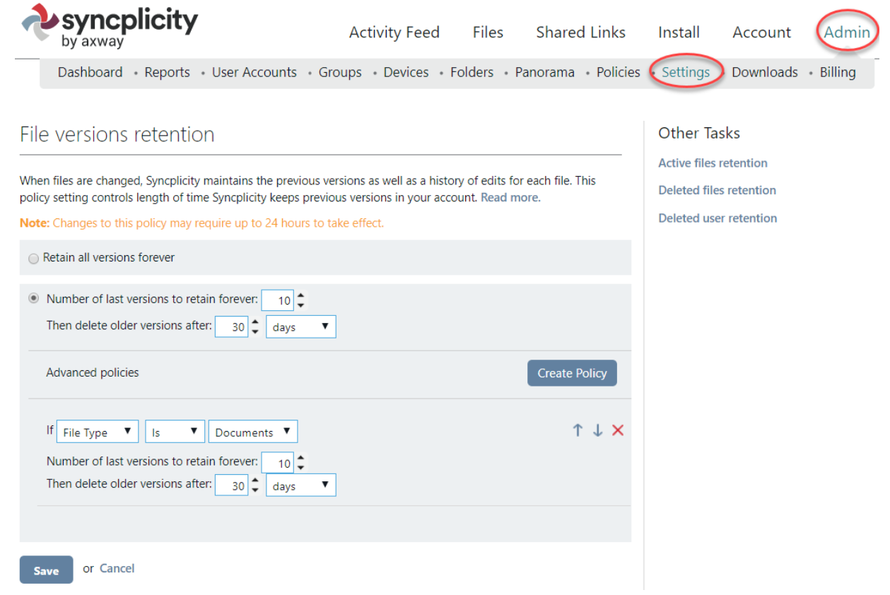This screenshot has height=595, width=890.
Task: Open the File Type dropdown
Action: 97,431
